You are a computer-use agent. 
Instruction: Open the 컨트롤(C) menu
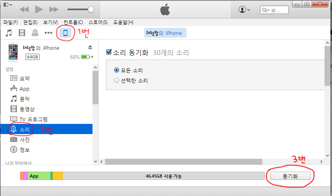tap(73, 22)
